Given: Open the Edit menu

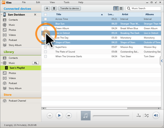Looking at the screenshot, I should coord(38,2).
